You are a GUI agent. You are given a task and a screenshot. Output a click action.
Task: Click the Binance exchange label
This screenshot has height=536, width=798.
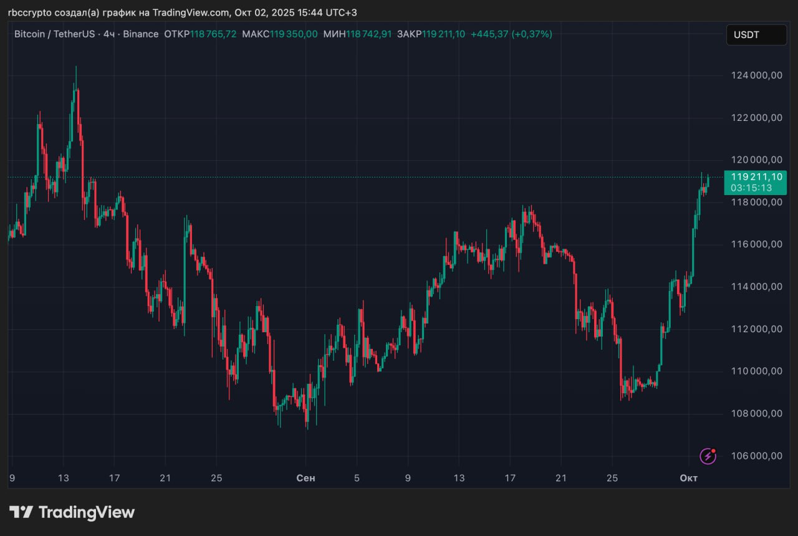pyautogui.click(x=140, y=34)
